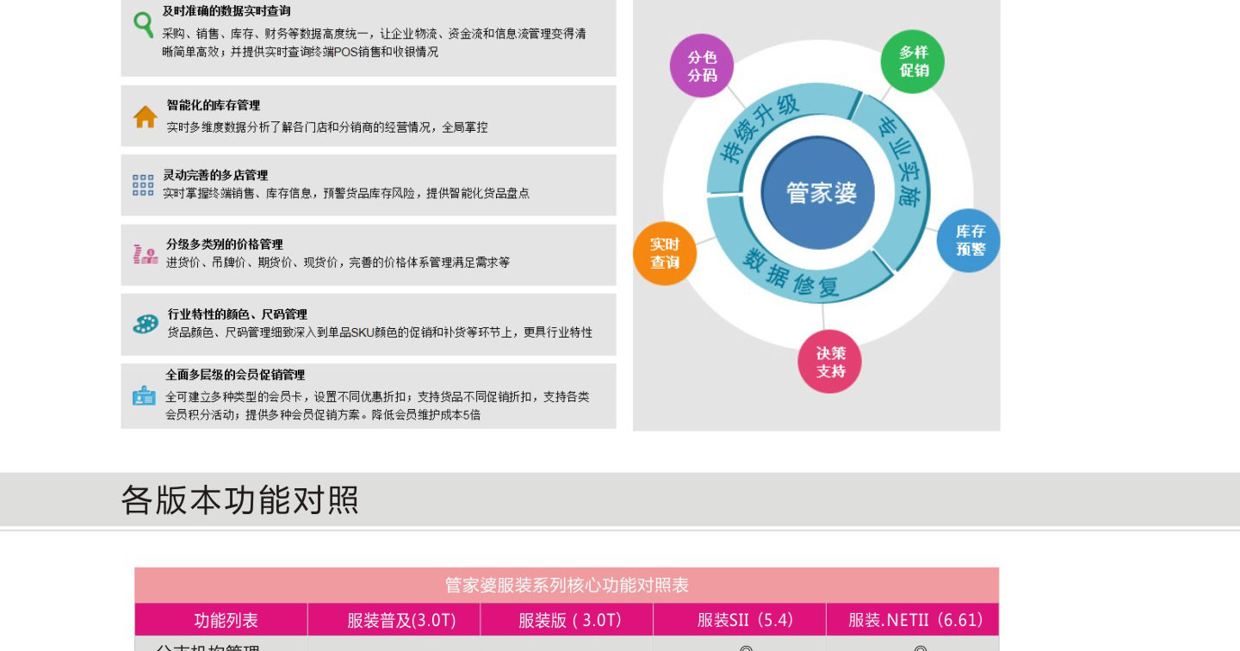Click heading 及时准确的数据实时查询
The height and width of the screenshot is (651, 1240).
(x=226, y=11)
